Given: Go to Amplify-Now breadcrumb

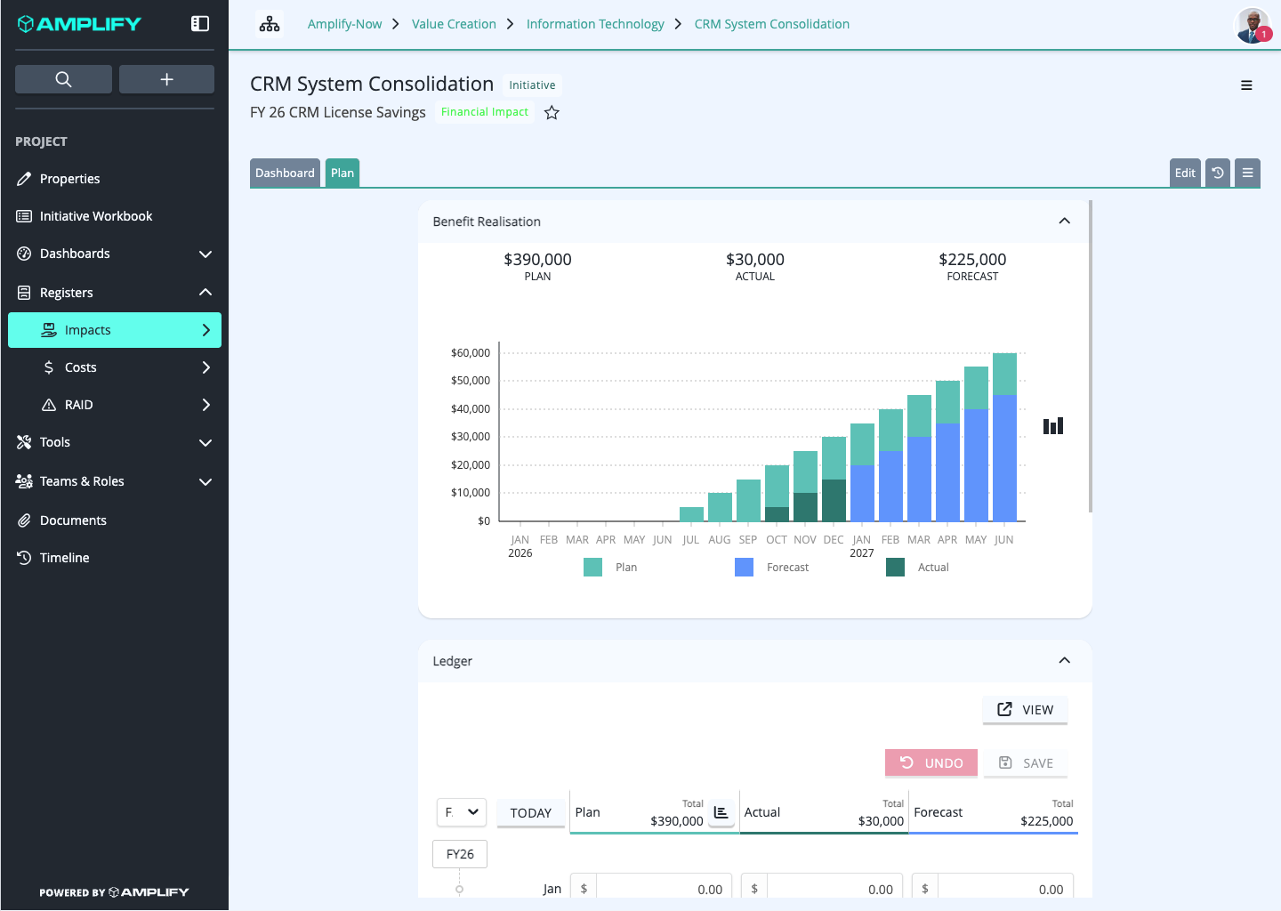Looking at the screenshot, I should click(344, 24).
